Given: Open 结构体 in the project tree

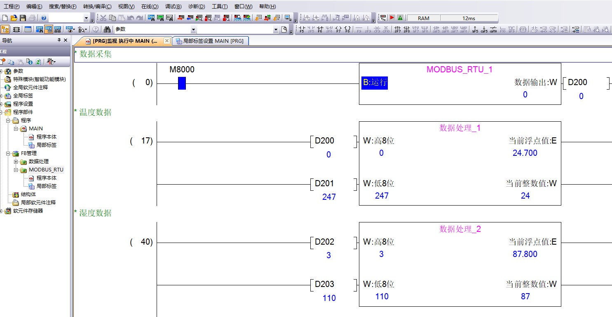Looking at the screenshot, I should click(28, 194).
